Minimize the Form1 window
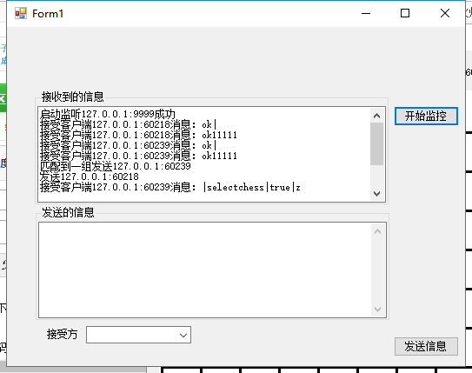472x373 pixels. 366,14
